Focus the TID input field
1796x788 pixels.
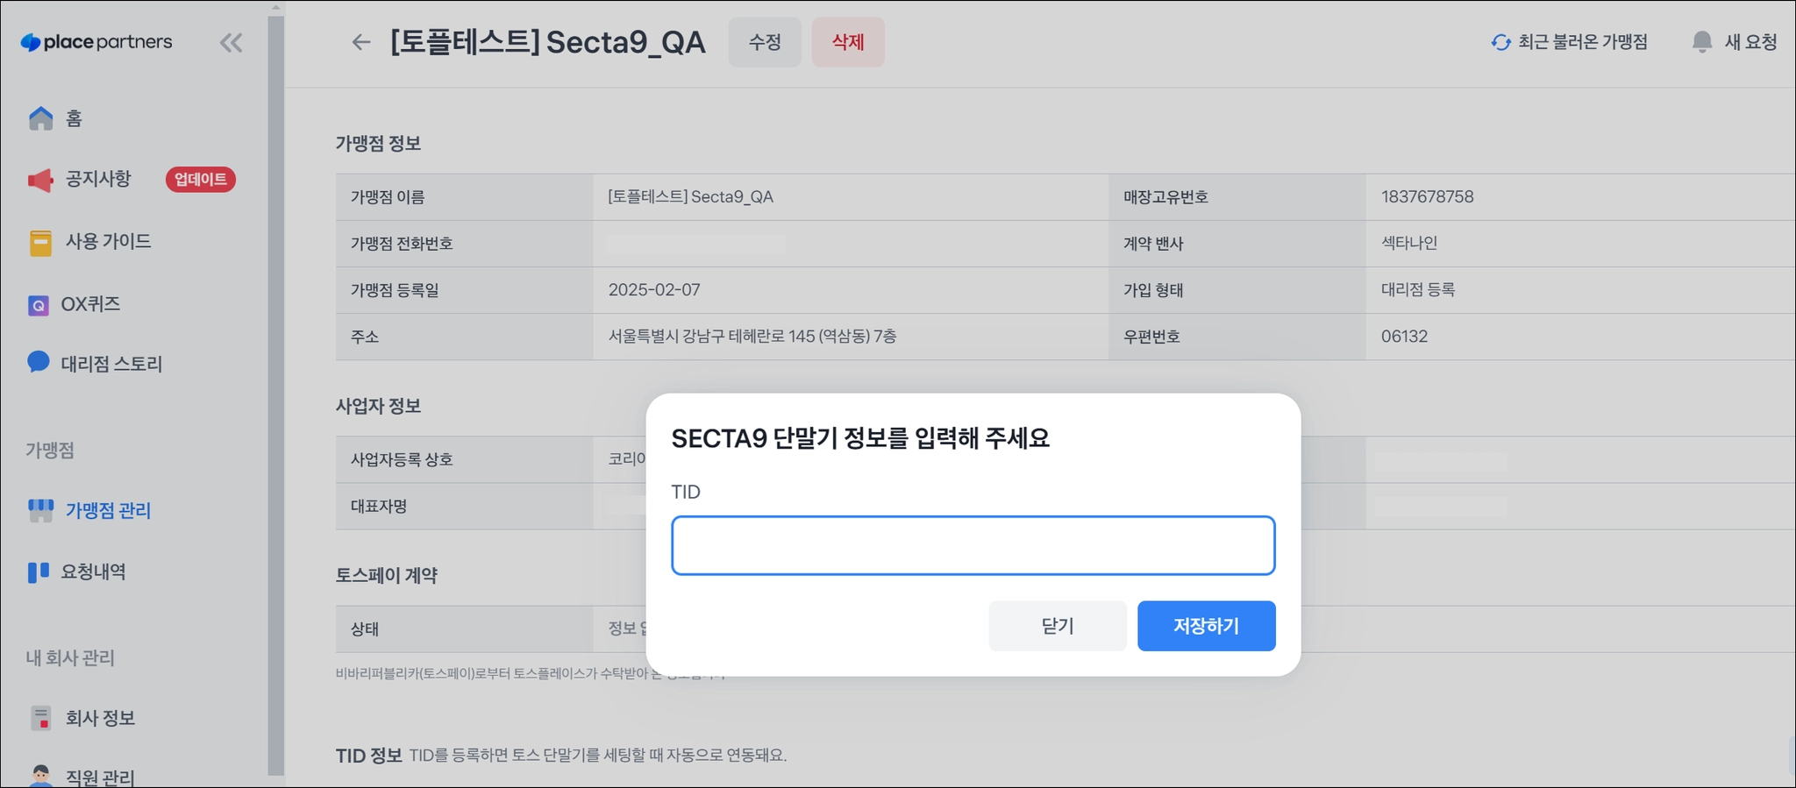tap(973, 545)
